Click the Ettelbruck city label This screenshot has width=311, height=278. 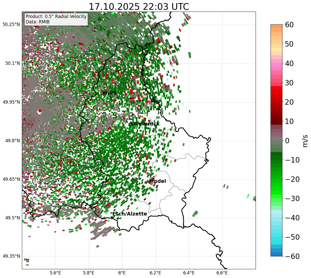pyautogui.click(x=145, y=124)
